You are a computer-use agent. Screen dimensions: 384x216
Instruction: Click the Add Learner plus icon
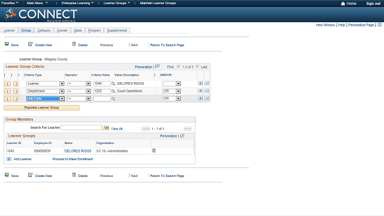[9, 159]
